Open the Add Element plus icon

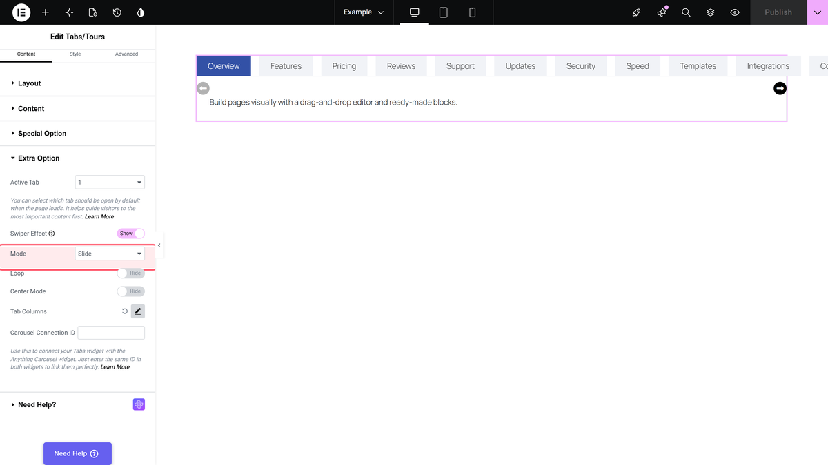[46, 12]
